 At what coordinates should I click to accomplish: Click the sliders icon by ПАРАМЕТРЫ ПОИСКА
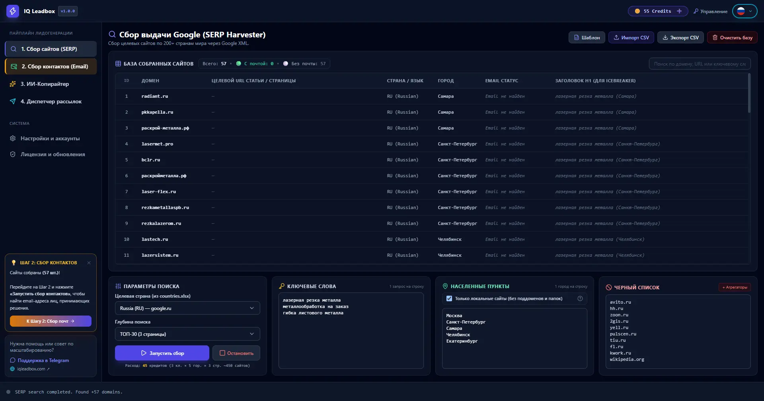pos(118,286)
